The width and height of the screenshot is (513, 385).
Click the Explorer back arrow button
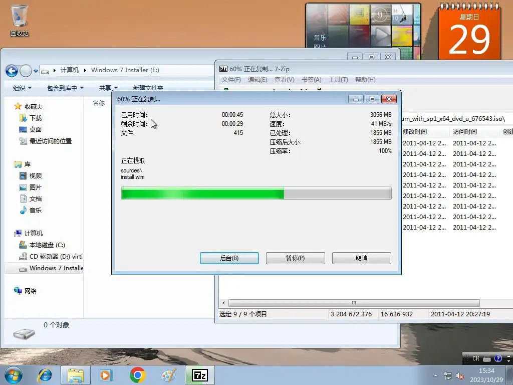(x=12, y=70)
